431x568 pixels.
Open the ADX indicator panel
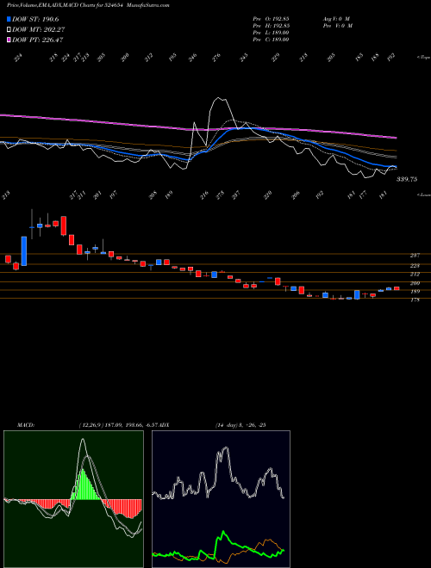point(221,499)
